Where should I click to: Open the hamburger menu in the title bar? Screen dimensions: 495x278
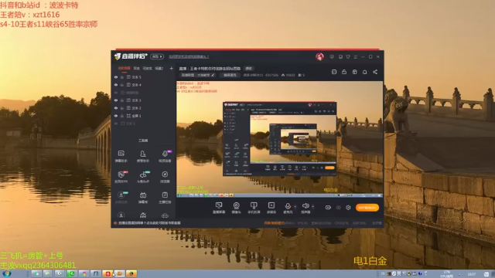point(356,56)
